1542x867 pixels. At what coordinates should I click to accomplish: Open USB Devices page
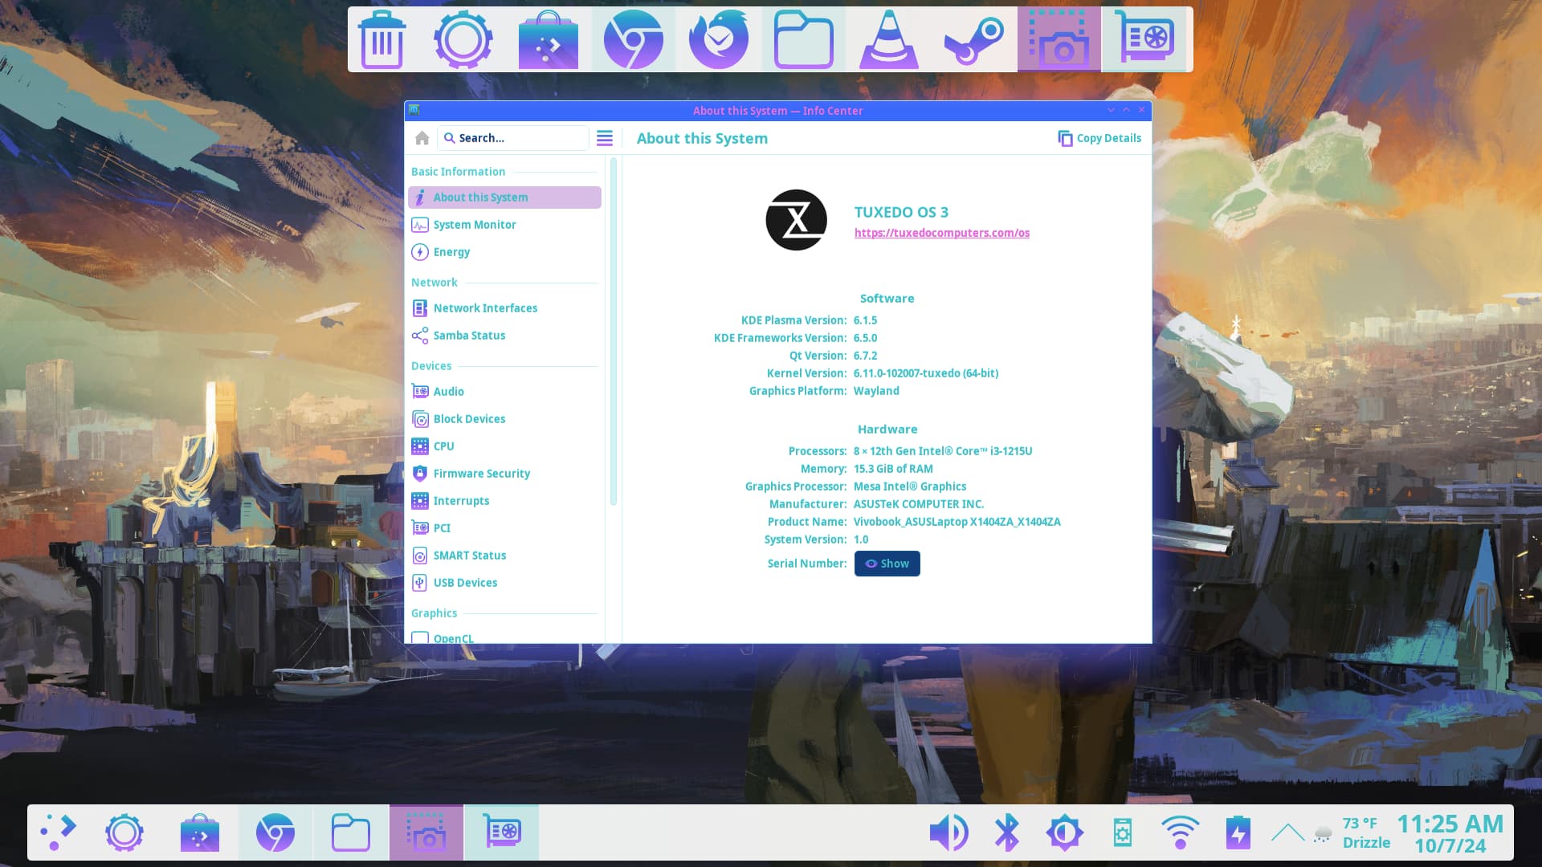coord(504,583)
